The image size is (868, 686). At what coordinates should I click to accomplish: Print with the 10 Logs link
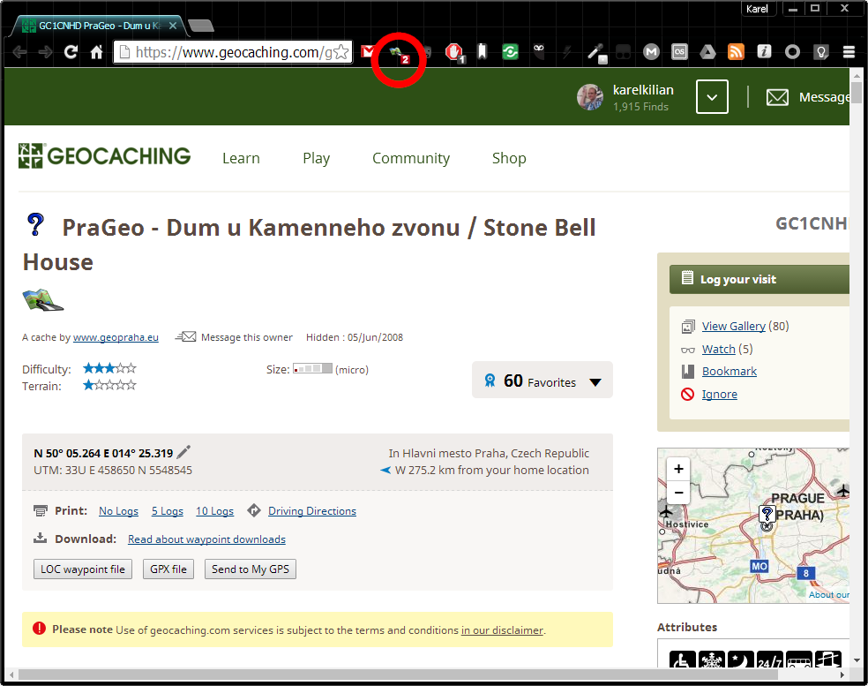[x=214, y=511]
